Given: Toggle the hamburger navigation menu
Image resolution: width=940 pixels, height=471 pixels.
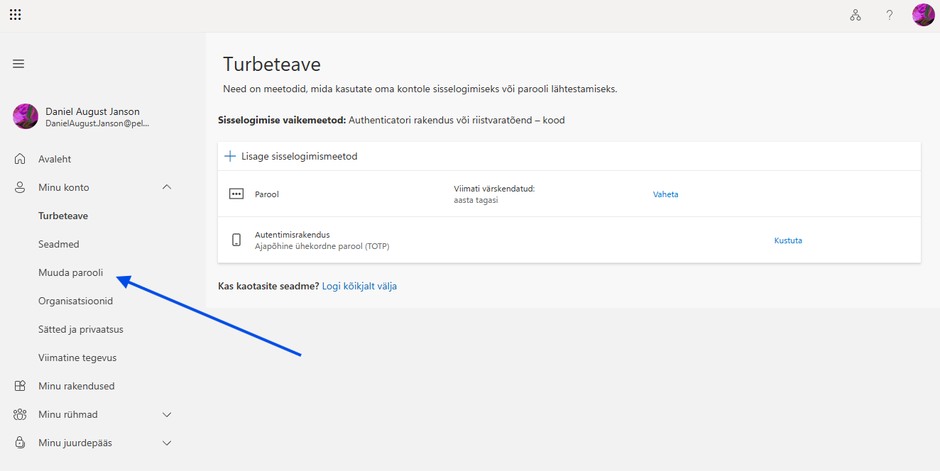Looking at the screenshot, I should point(18,64).
